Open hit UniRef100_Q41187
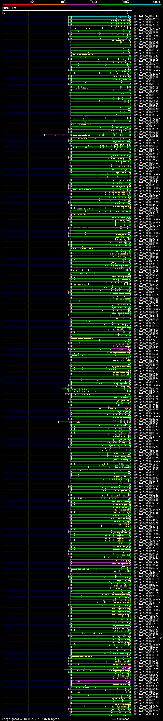 [146, 126]
